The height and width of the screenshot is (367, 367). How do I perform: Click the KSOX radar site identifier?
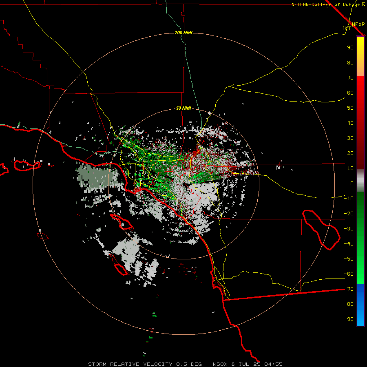pyautogui.click(x=220, y=364)
